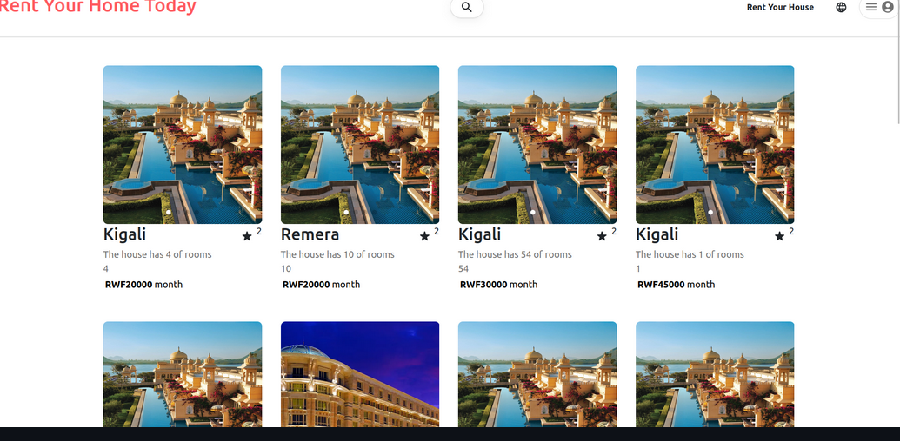Open the night-sky hotel building photo
Image resolution: width=900 pixels, height=441 pixels.
360,374
